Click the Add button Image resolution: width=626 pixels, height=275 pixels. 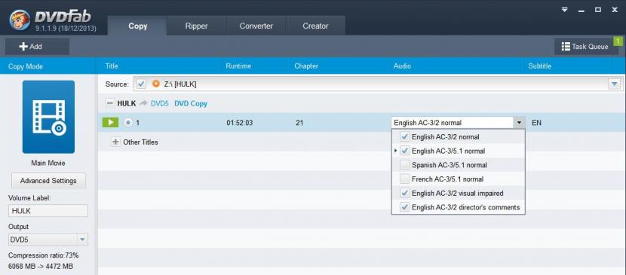coord(37,47)
